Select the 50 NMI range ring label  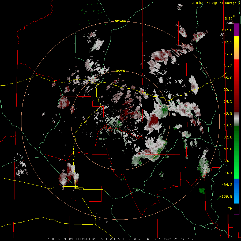coord(120,71)
